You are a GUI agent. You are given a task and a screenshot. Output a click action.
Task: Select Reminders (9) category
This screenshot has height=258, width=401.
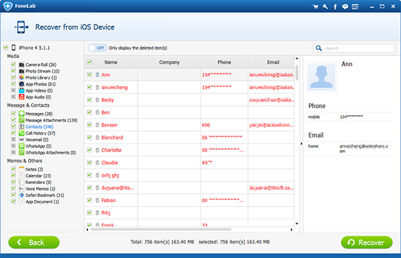pos(38,182)
